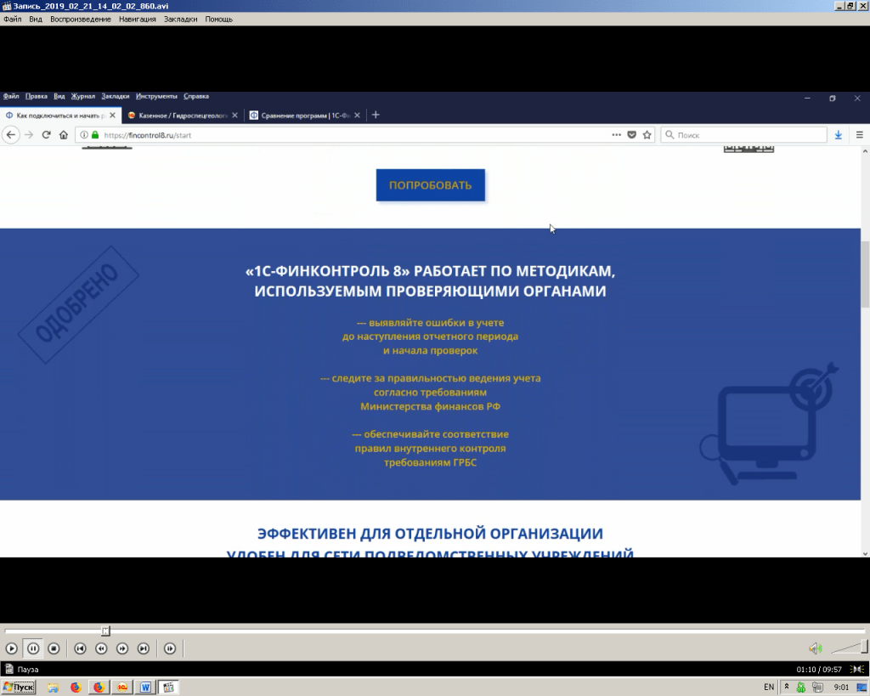Click the frame step icon

coord(170,648)
